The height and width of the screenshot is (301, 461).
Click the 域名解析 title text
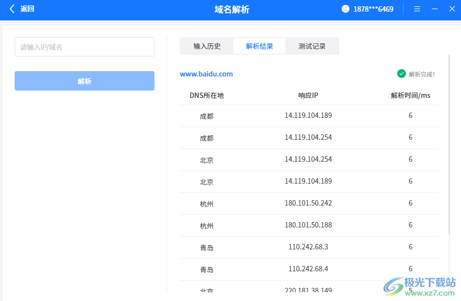pos(231,9)
